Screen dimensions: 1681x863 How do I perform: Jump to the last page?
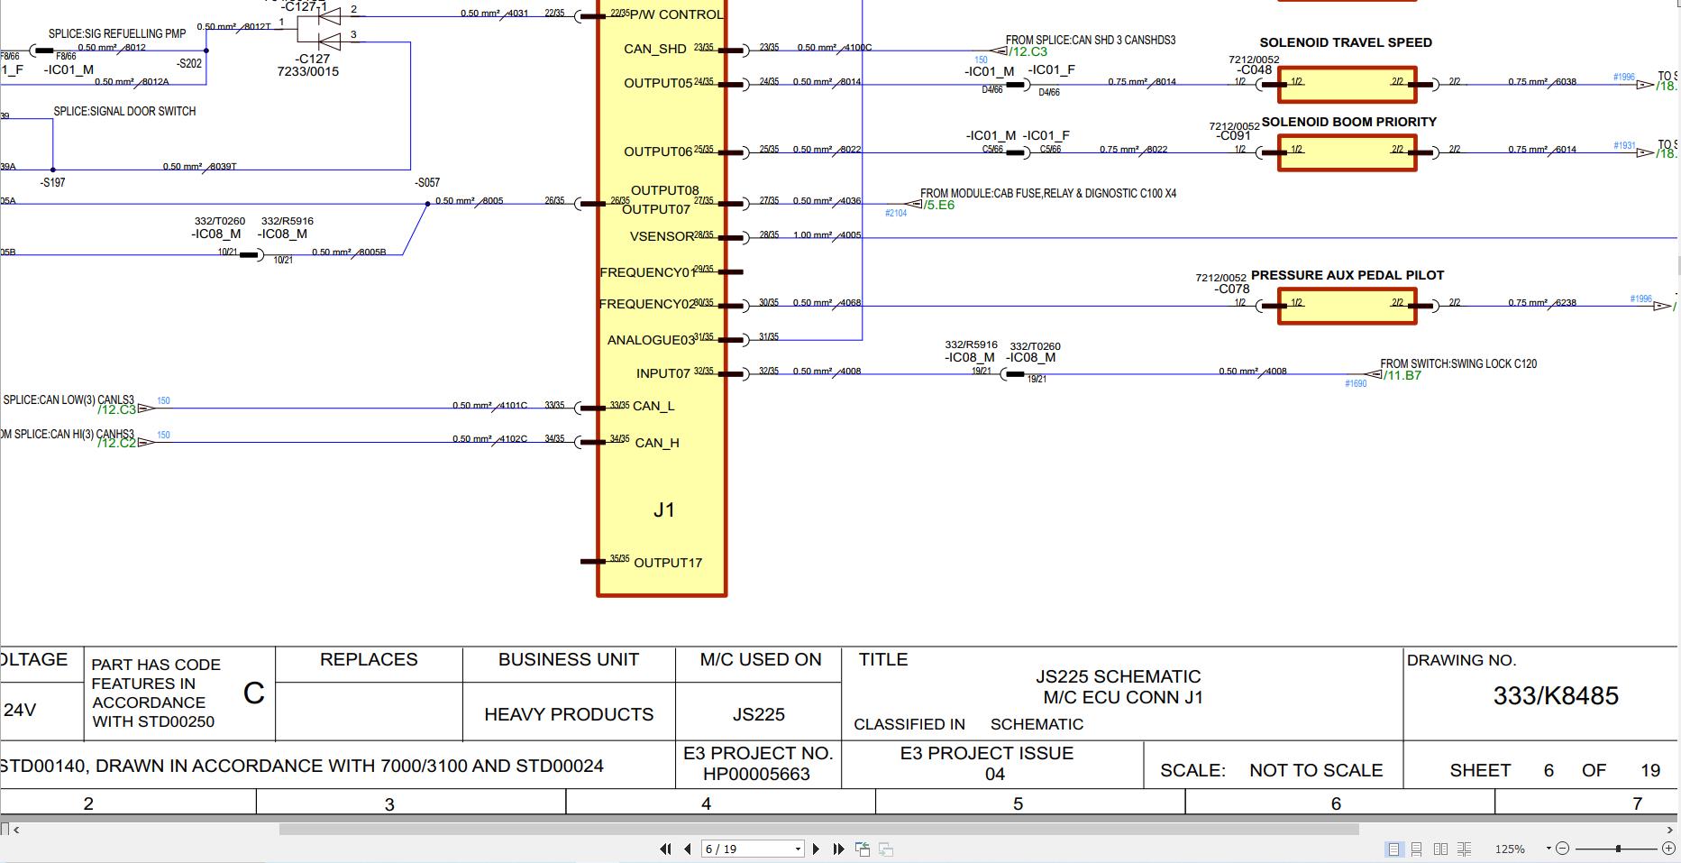click(838, 849)
